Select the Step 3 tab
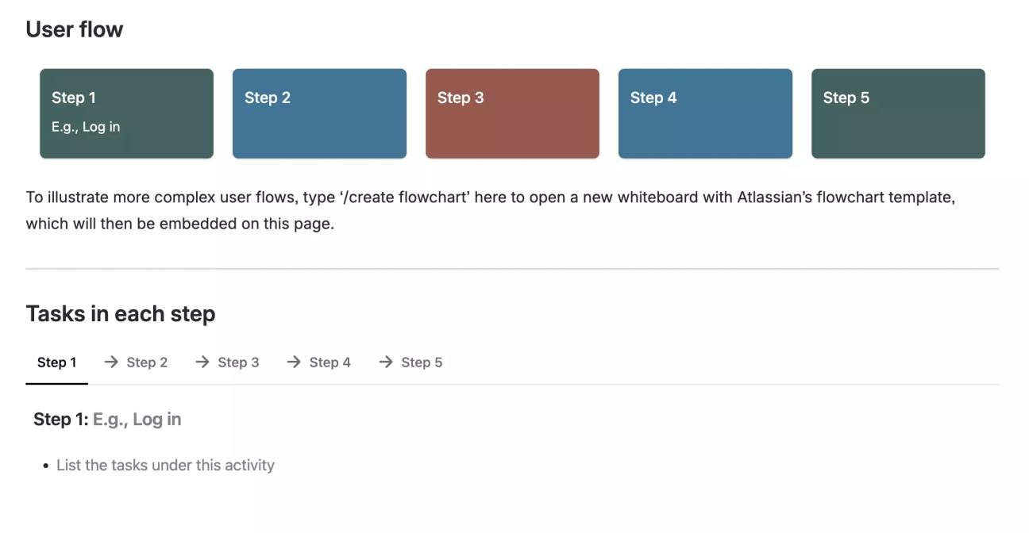Viewport: 1029px width, 533px height. [x=238, y=362]
